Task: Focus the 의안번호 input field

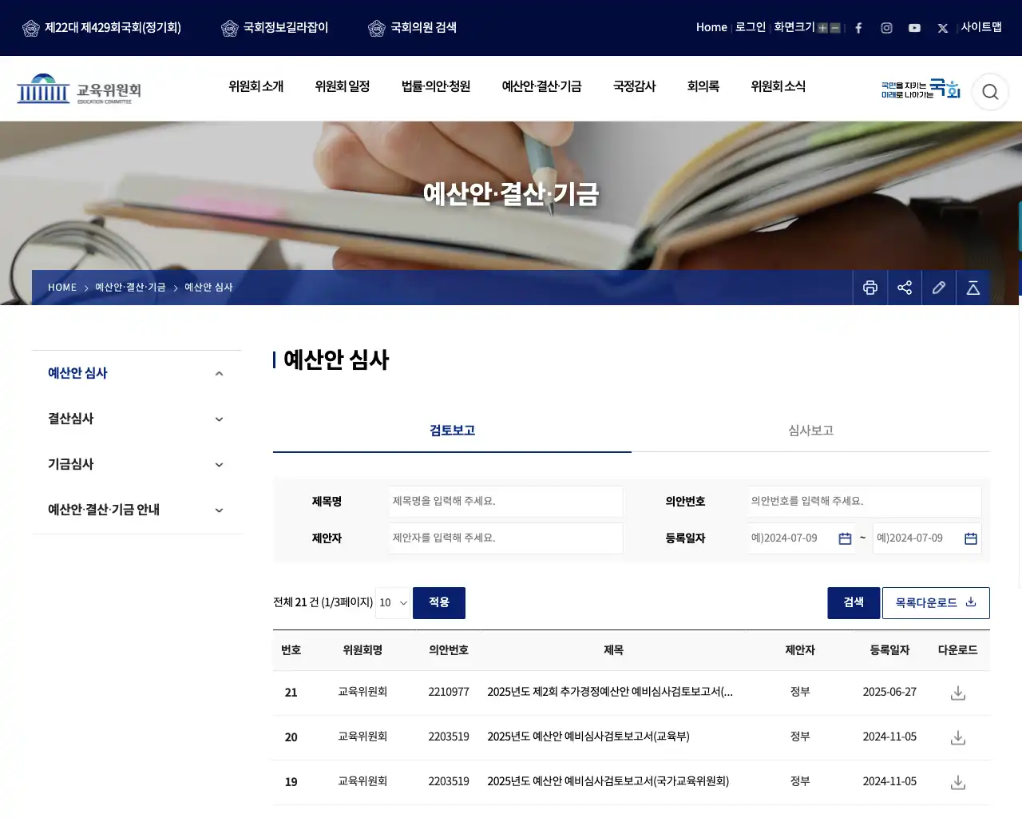Action: [x=865, y=502]
